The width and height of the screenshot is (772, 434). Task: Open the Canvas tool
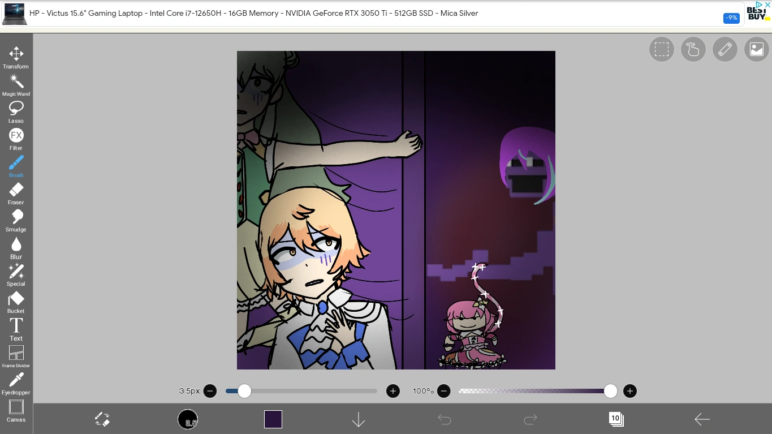click(x=16, y=411)
